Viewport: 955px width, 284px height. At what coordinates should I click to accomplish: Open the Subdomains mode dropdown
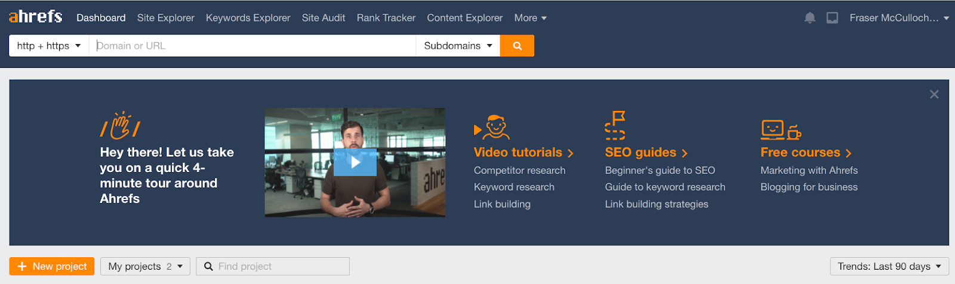(458, 46)
